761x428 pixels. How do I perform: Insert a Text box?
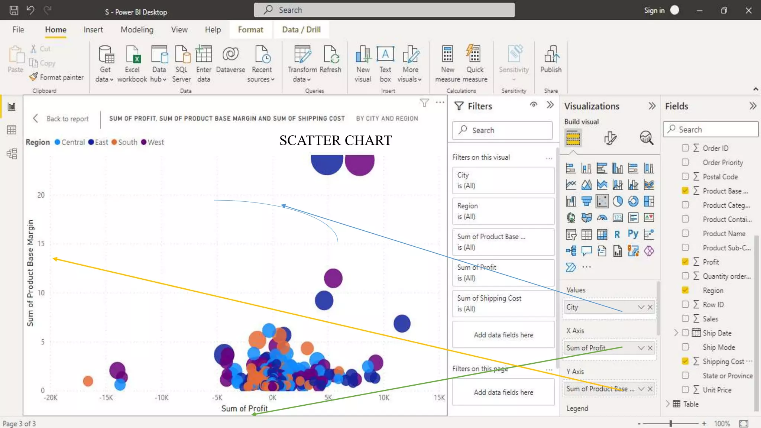385,54
